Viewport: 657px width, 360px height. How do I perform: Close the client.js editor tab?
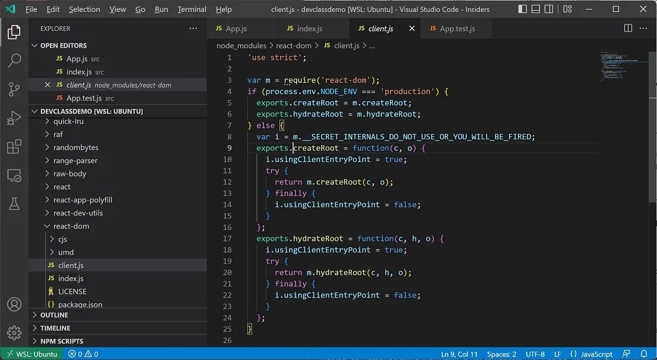pos(412,29)
